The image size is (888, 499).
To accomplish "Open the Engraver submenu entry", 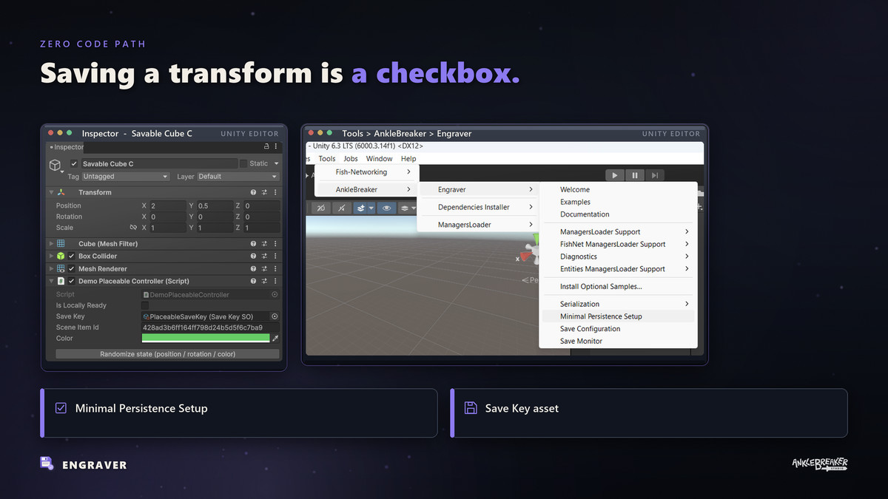I will coord(478,190).
